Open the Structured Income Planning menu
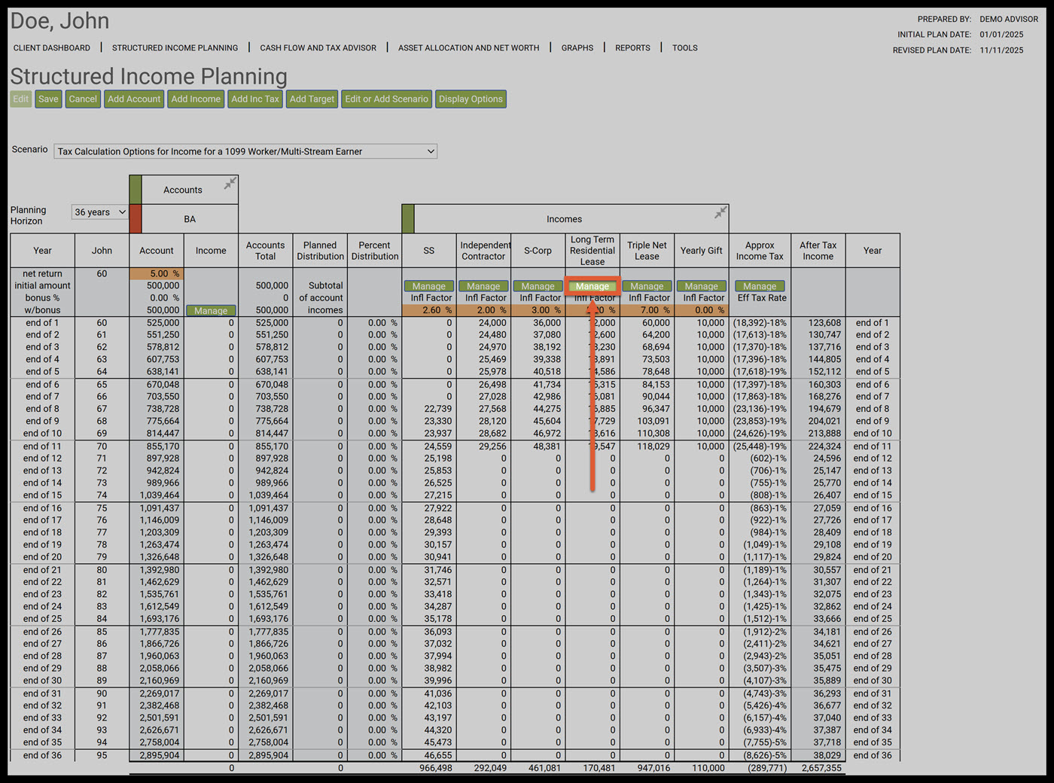This screenshot has height=783, width=1054. coord(175,48)
